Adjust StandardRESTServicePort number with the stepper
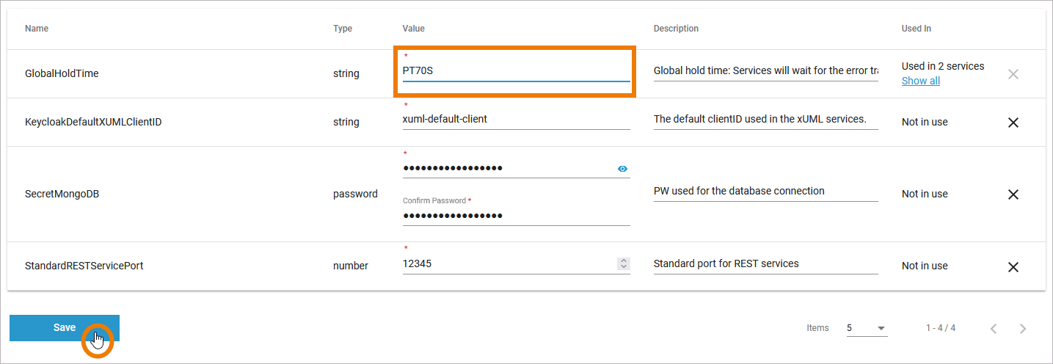 click(624, 263)
